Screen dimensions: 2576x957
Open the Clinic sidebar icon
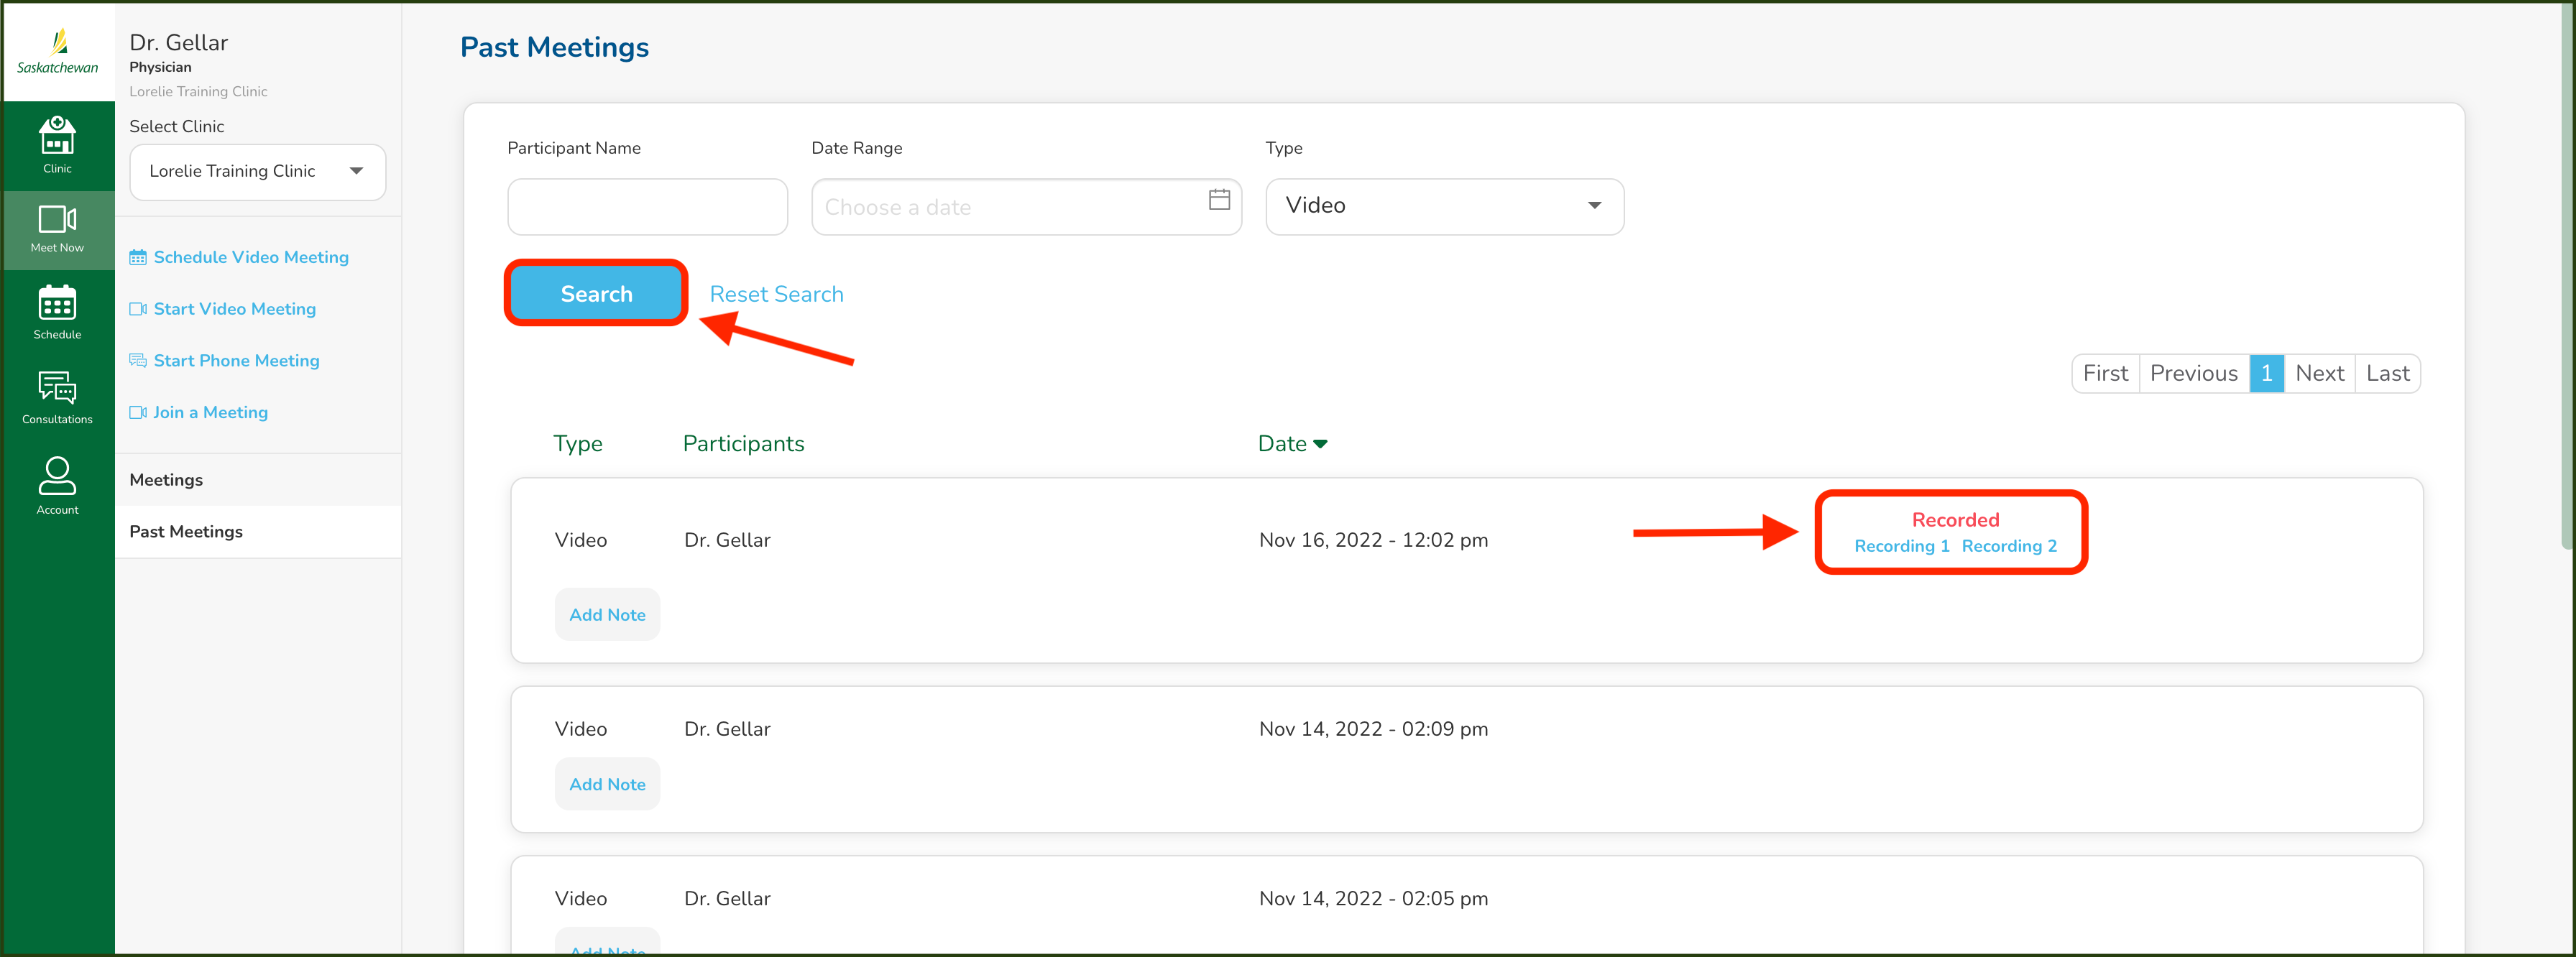pyautogui.click(x=57, y=144)
